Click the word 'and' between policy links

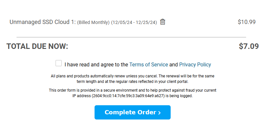point(174,65)
